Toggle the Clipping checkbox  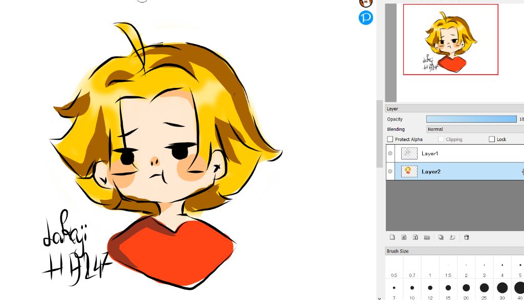(x=441, y=139)
